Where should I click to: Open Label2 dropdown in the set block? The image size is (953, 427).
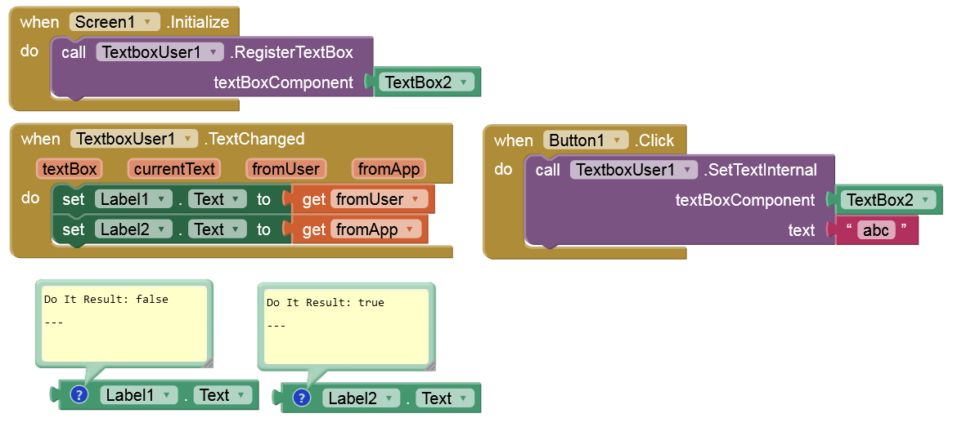point(133,229)
